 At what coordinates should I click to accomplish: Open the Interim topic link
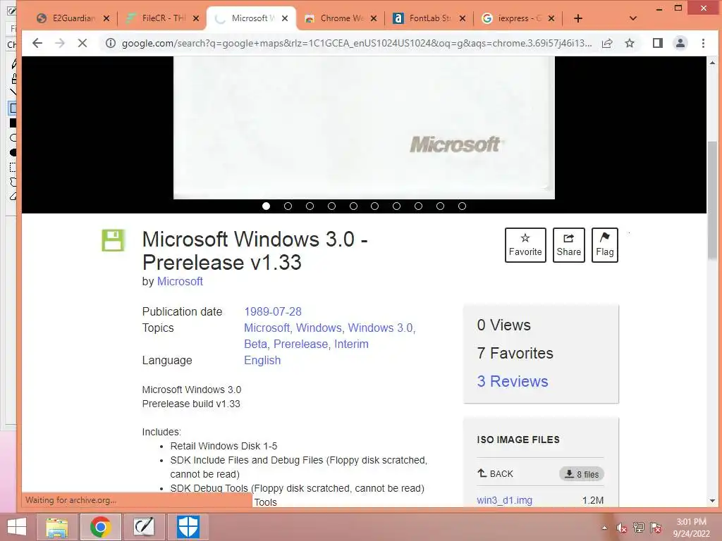click(x=351, y=344)
